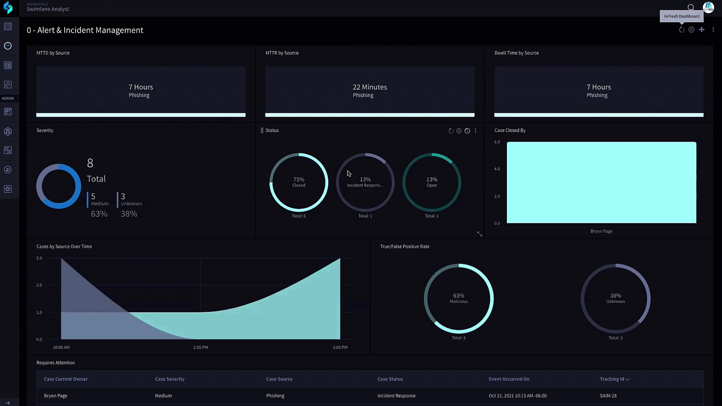
Task: Open the Users and groups sidebar icon
Action: pyautogui.click(x=8, y=170)
